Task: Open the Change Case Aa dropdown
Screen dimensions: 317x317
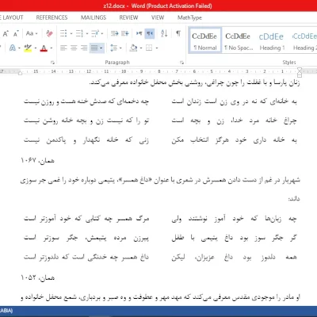Action: coord(32,33)
